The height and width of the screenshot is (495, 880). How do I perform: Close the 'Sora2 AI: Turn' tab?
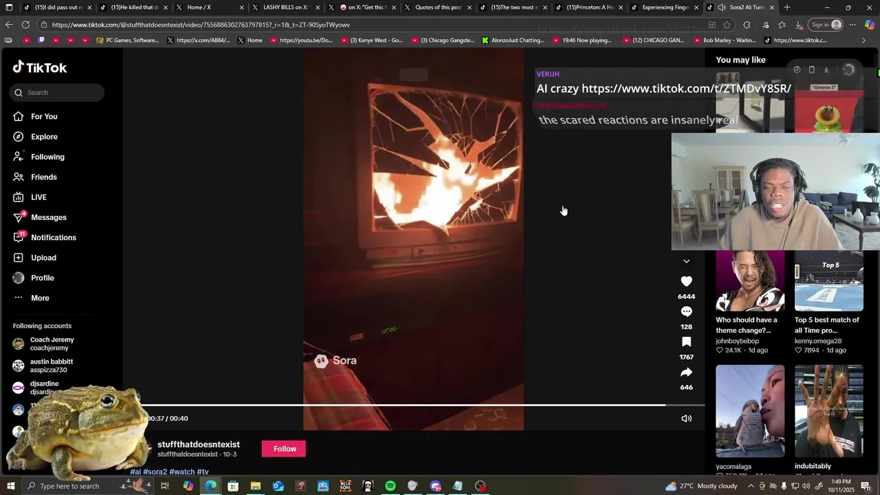pos(771,8)
